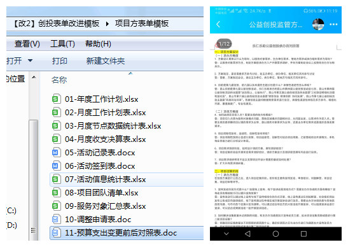Click the sort arrow above 名称 column
348x247 pixels.
click(x=130, y=73)
